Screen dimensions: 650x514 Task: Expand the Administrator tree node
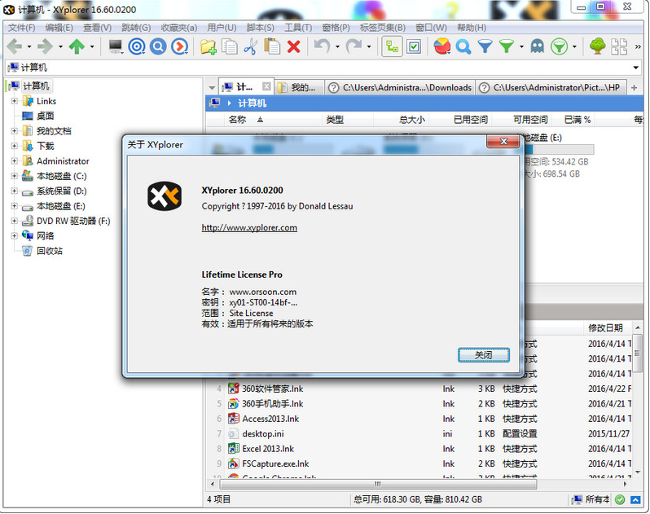pyautogui.click(x=15, y=160)
